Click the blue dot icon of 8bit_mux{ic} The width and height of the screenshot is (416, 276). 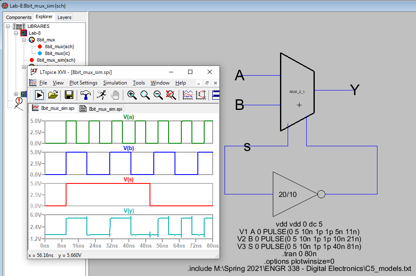pyautogui.click(x=40, y=53)
